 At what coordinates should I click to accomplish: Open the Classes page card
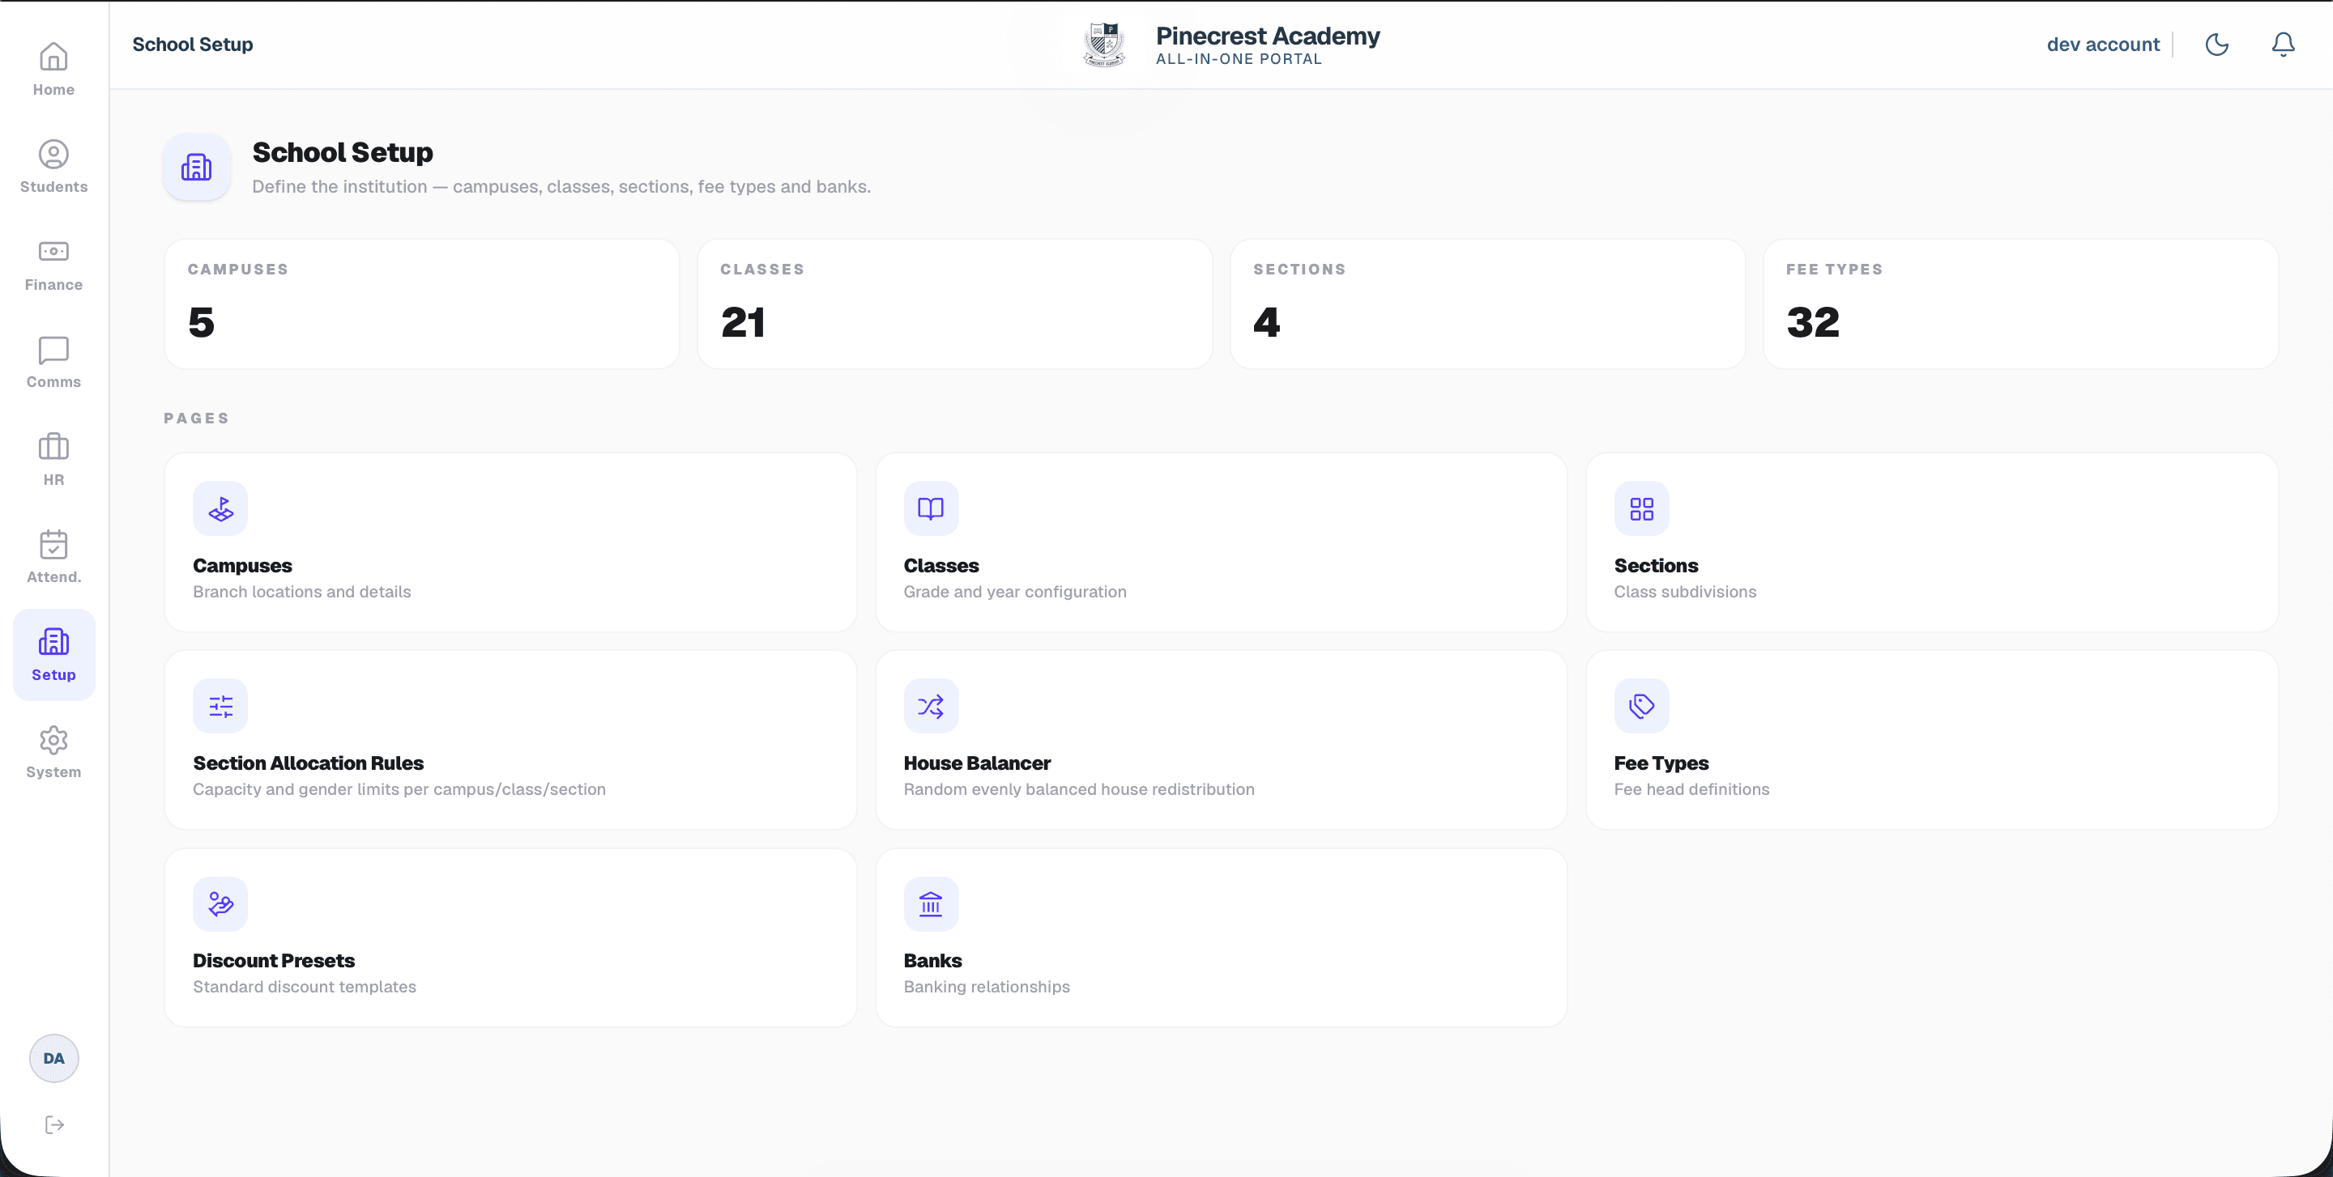pos(1220,542)
